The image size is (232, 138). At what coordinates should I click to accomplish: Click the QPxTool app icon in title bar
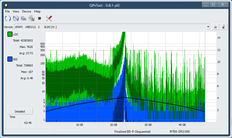tap(6, 5)
